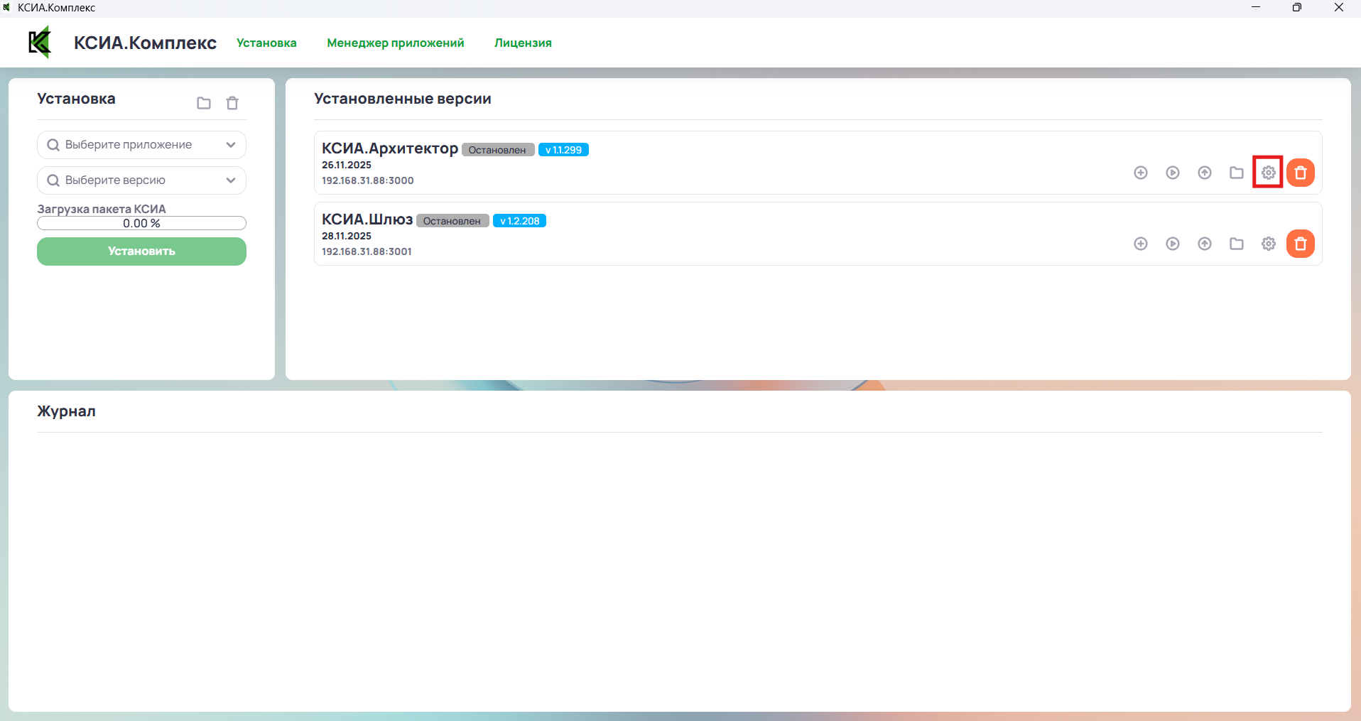
Task: Click the trash icon in the Установка panel
Action: coord(232,104)
